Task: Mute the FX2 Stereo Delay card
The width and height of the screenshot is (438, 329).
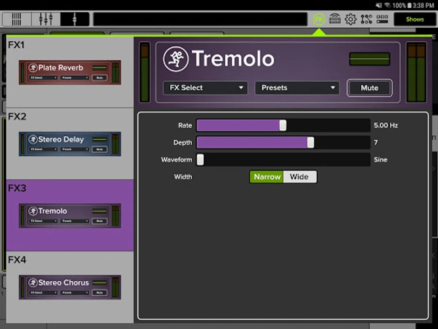Action: tap(100, 150)
